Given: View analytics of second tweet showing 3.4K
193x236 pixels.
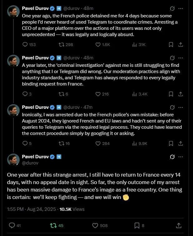Looking at the screenshot, I should point(135,94).
